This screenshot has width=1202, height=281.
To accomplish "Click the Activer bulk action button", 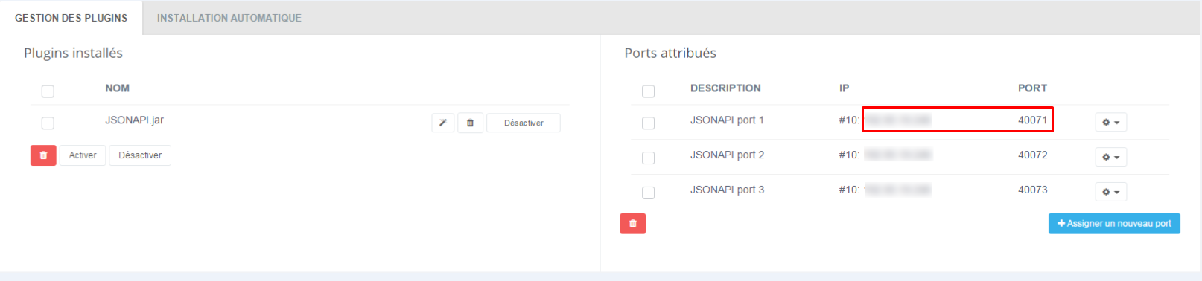I will [83, 155].
